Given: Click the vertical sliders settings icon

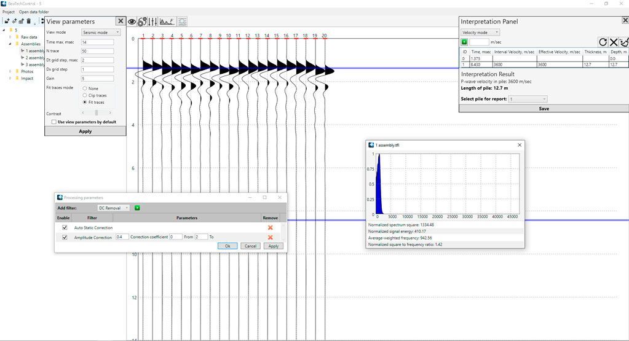Looking at the screenshot, I should tap(152, 22).
